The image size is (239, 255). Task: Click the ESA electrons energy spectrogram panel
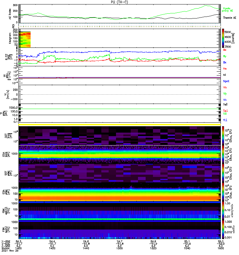119,192
